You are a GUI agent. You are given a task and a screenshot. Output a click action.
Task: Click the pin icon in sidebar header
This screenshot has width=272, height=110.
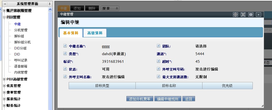point(49,4)
